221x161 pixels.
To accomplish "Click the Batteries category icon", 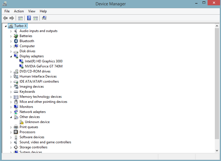I will (16, 36).
